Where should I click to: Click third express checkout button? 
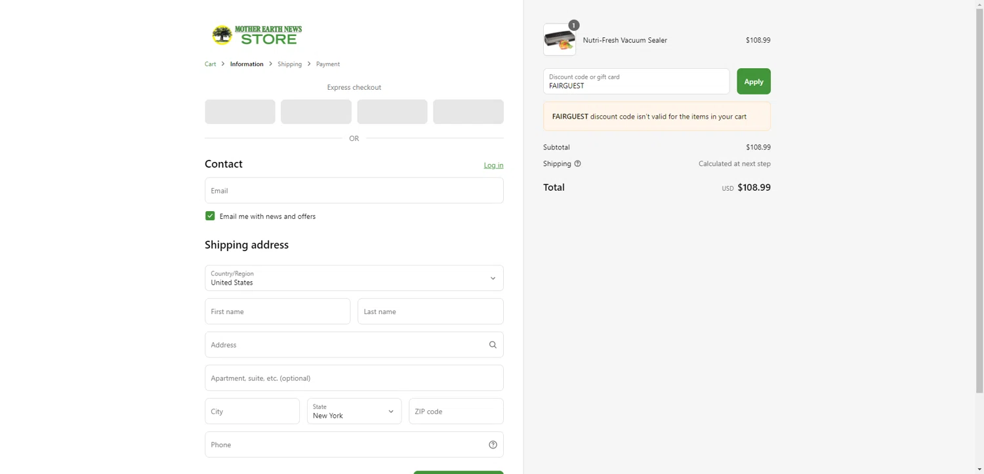tap(392, 111)
